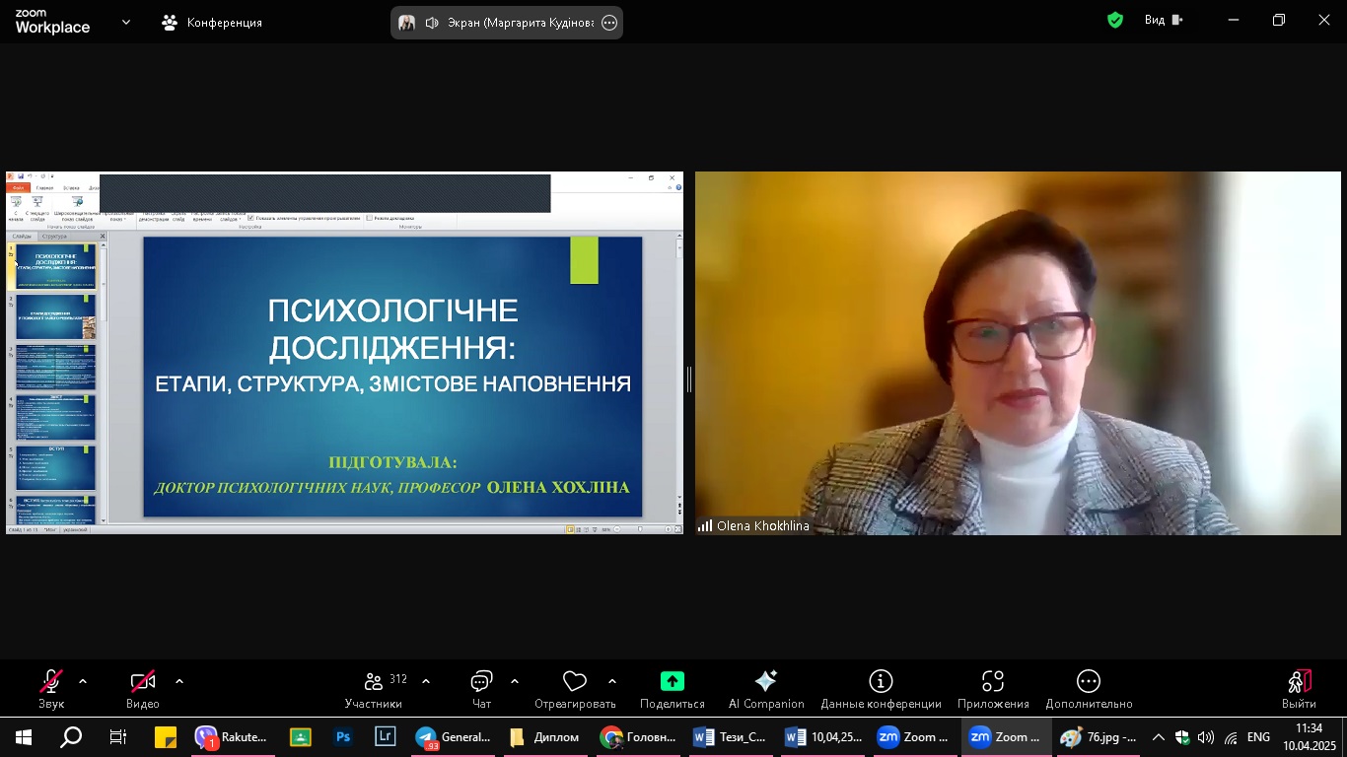Expand audio options arrow beside Звук
Viewport: 1347px width, 757px height.
(83, 681)
